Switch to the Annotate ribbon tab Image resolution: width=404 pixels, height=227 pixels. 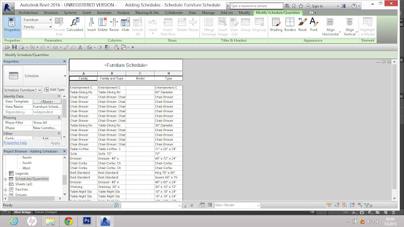(104, 13)
